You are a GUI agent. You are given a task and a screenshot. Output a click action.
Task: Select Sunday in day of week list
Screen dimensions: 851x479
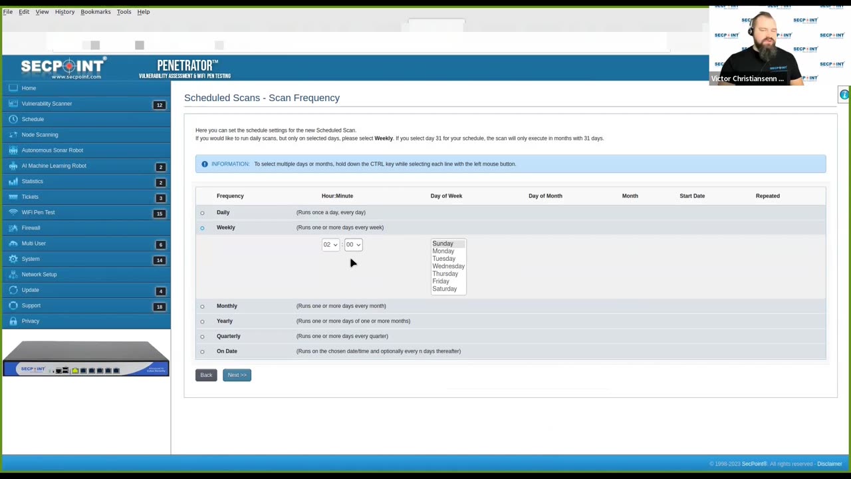click(x=448, y=243)
